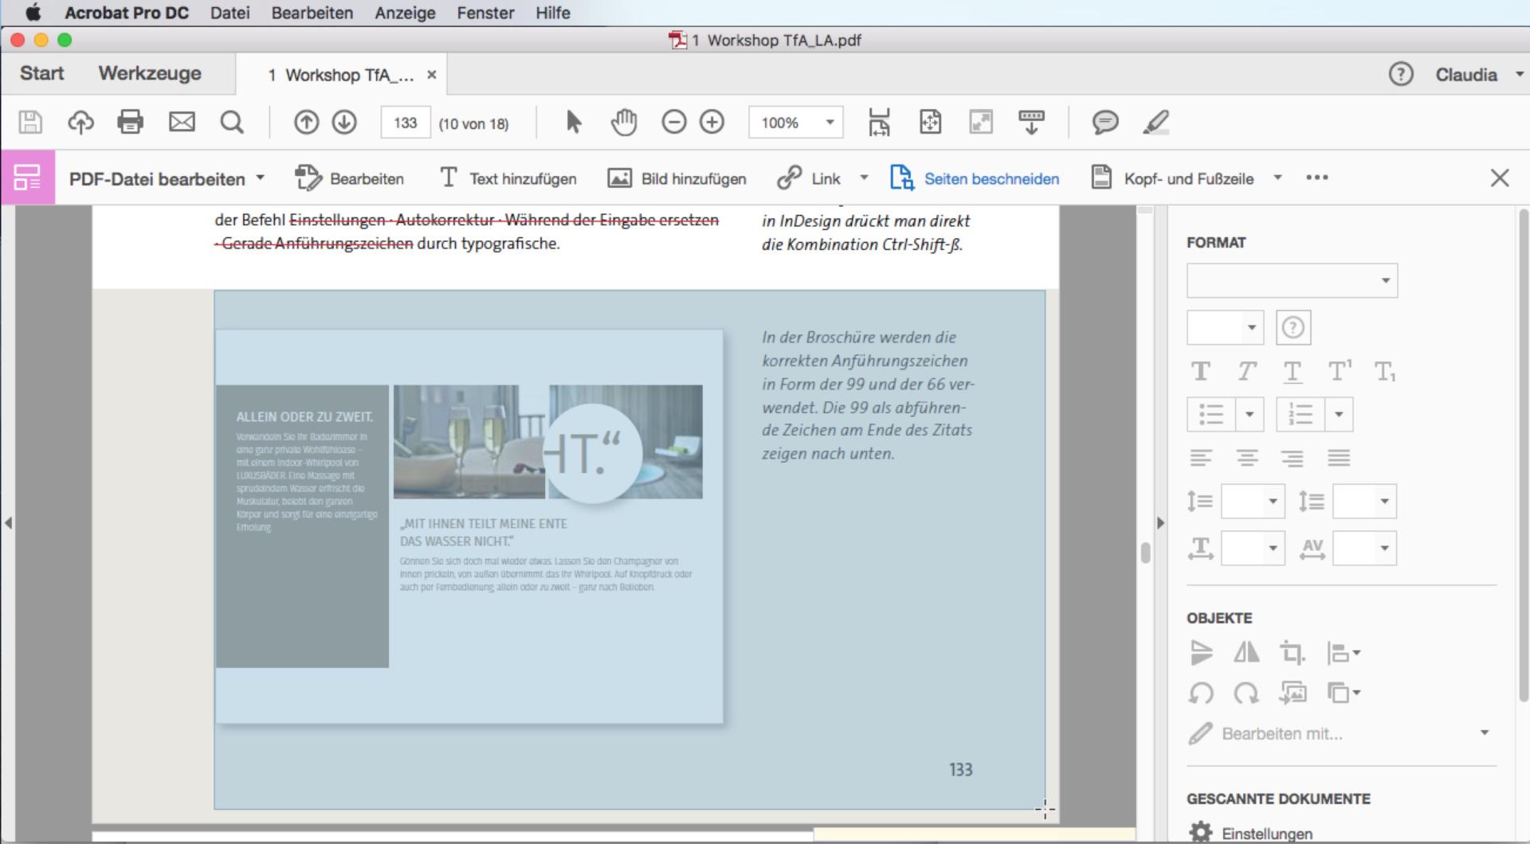This screenshot has width=1530, height=844.
Task: Open the Datei menu
Action: click(229, 13)
